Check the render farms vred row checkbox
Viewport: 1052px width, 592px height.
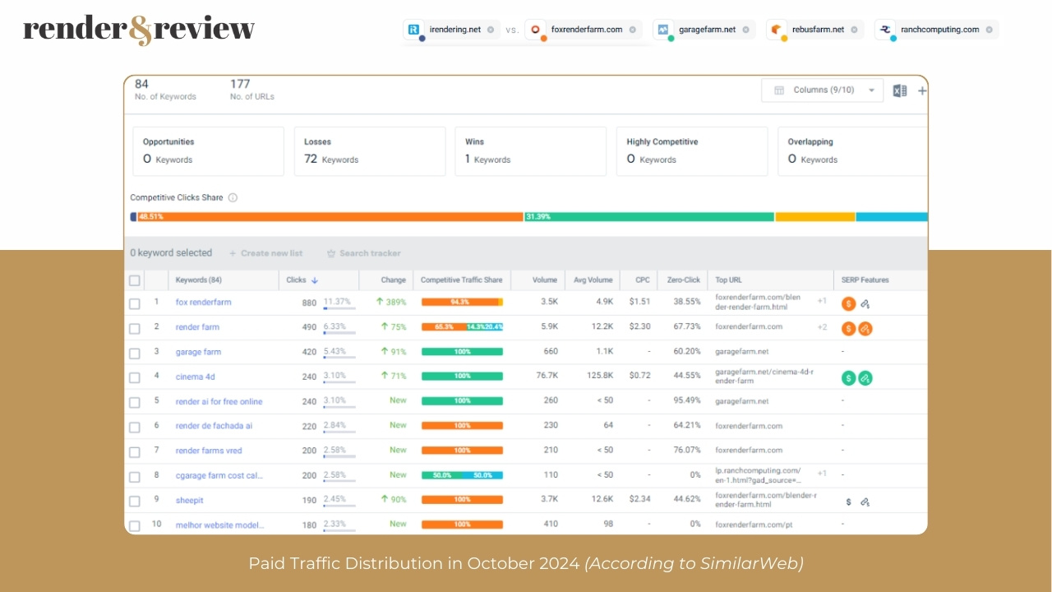pos(135,451)
